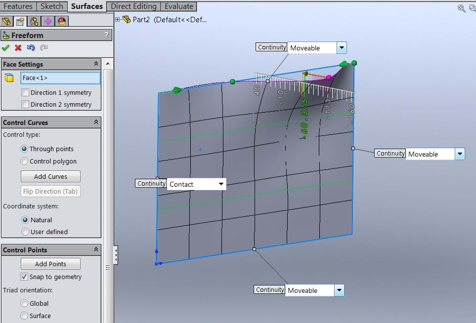Enable Direction 1 symmetry checkbox
This screenshot has width=476, height=323.
(25, 93)
